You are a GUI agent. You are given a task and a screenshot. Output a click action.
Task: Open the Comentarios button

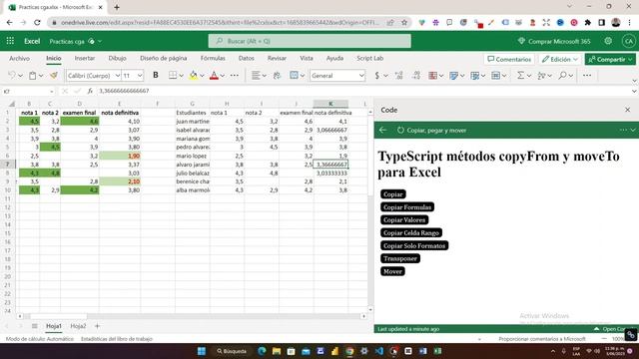pyautogui.click(x=509, y=59)
